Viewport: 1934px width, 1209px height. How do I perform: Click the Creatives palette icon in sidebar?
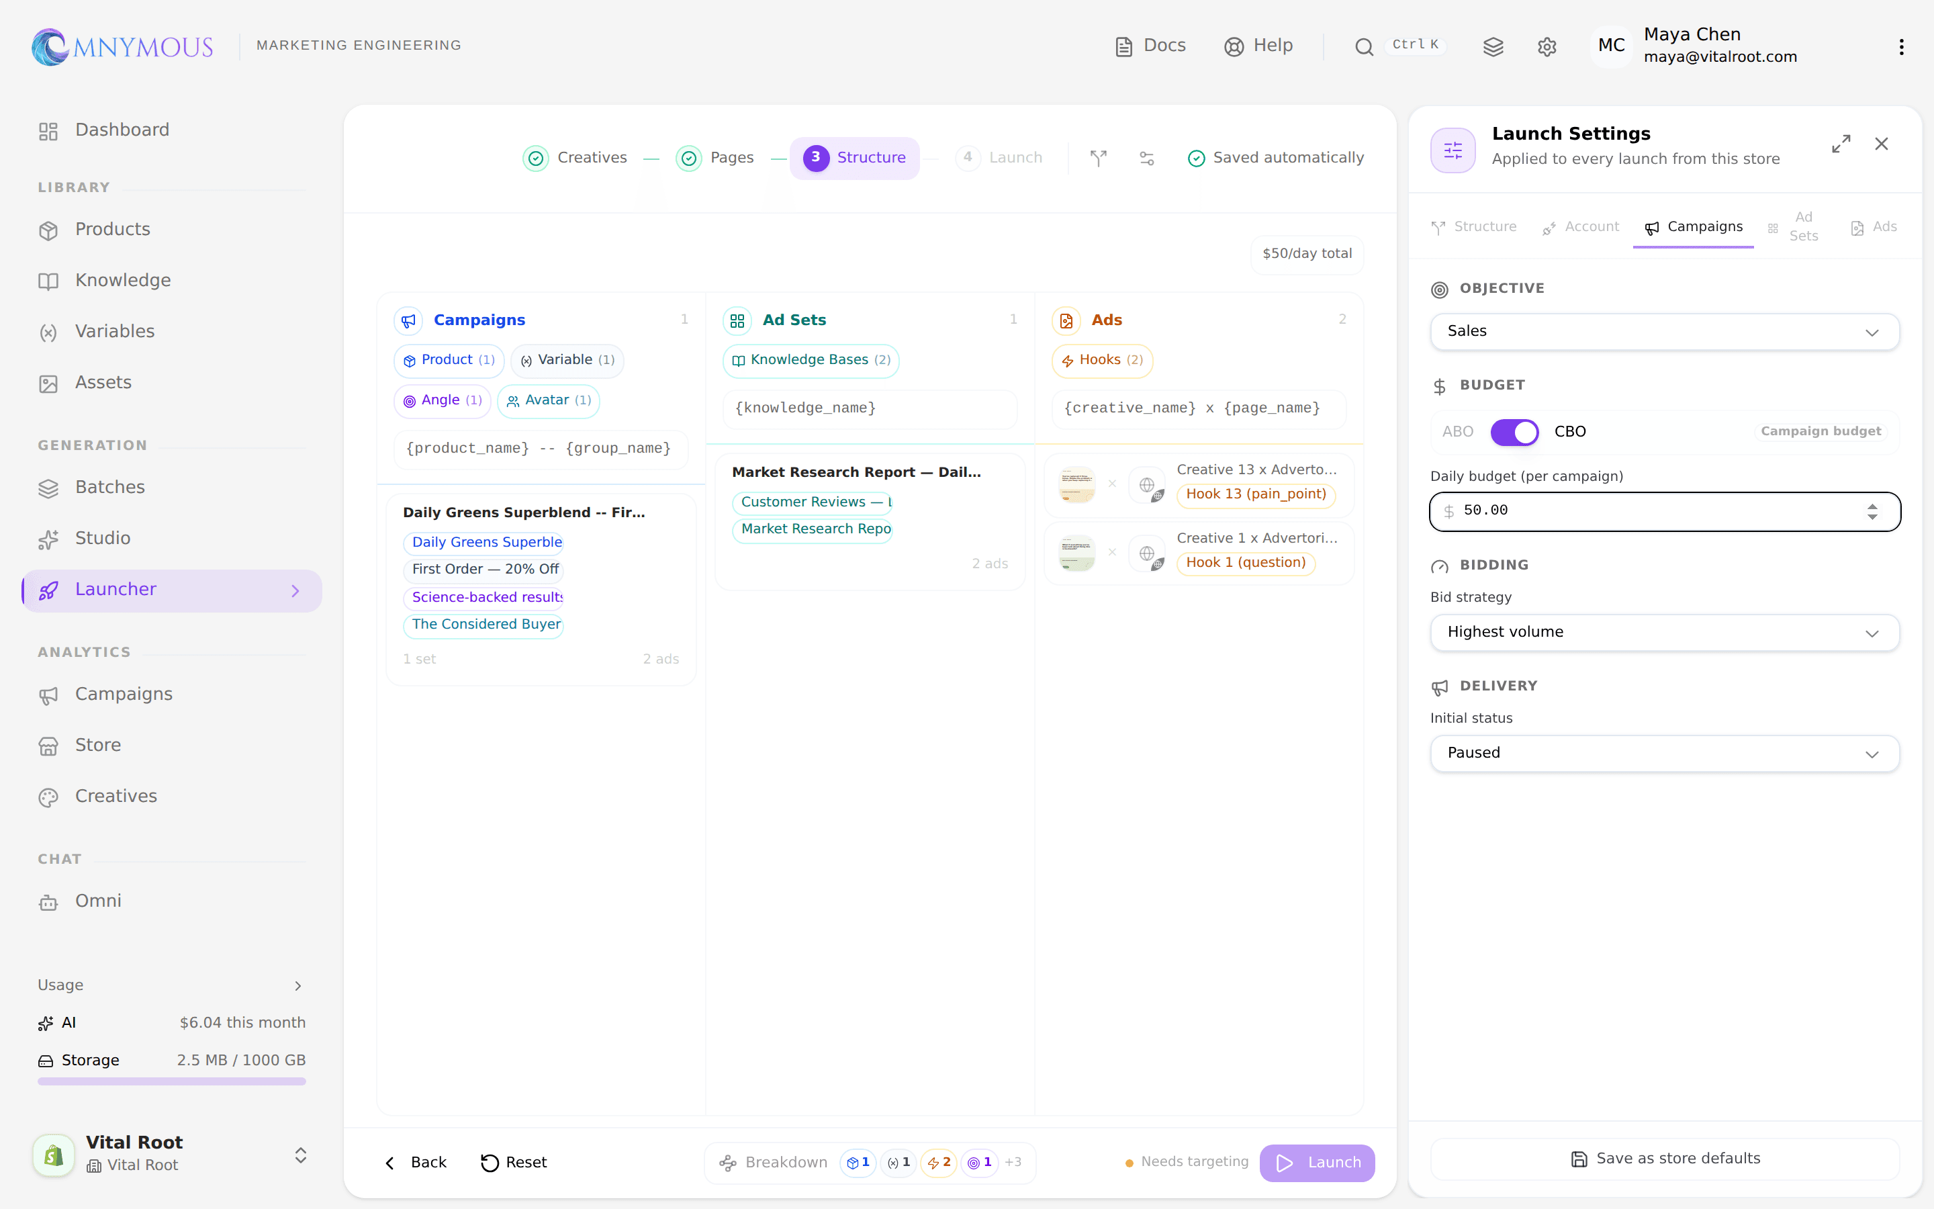48,797
